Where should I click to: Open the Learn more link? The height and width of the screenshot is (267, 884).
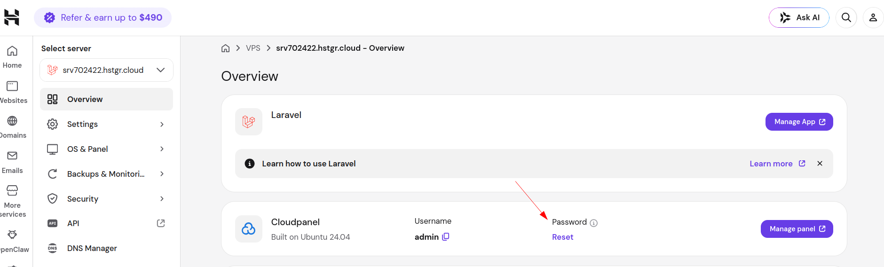tap(777, 164)
